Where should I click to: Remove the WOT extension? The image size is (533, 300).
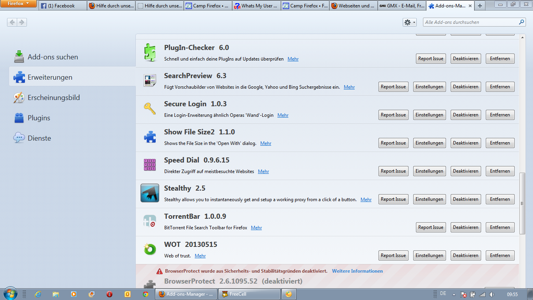[x=500, y=255]
